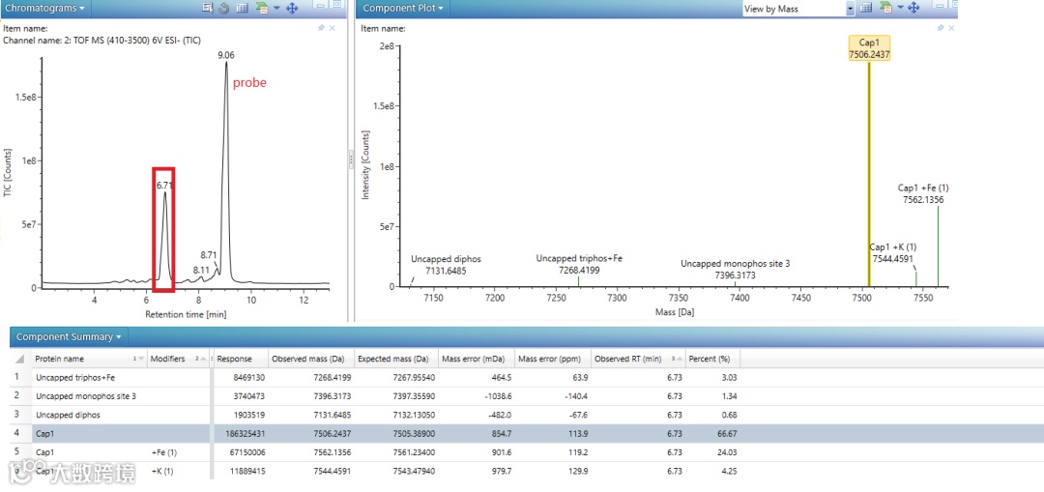Image resolution: width=1044 pixels, height=492 pixels.
Task: Click the 9.06 peak label in chromatogram
Action: click(x=225, y=54)
